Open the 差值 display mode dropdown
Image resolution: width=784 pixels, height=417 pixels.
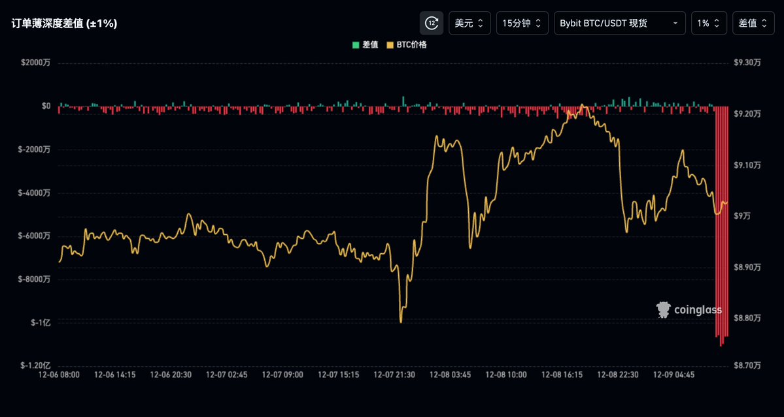coord(753,23)
